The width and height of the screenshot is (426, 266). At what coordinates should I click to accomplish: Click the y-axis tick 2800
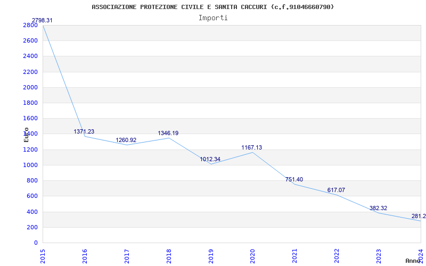(30, 25)
